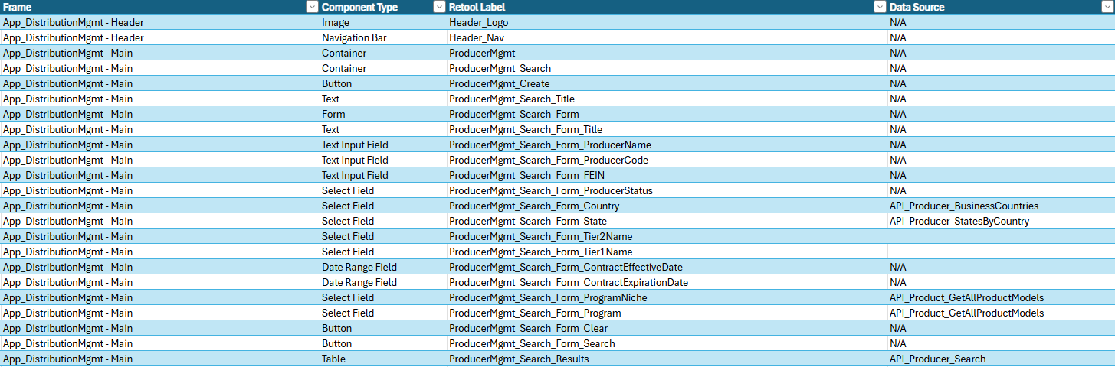The width and height of the screenshot is (1115, 367).
Task: Select the ProducerMgmt_Create label cell
Action: coord(667,83)
